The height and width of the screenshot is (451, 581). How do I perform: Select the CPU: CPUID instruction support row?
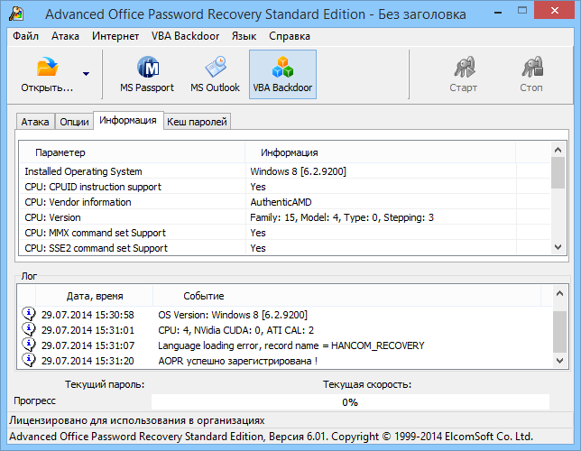[285, 187]
